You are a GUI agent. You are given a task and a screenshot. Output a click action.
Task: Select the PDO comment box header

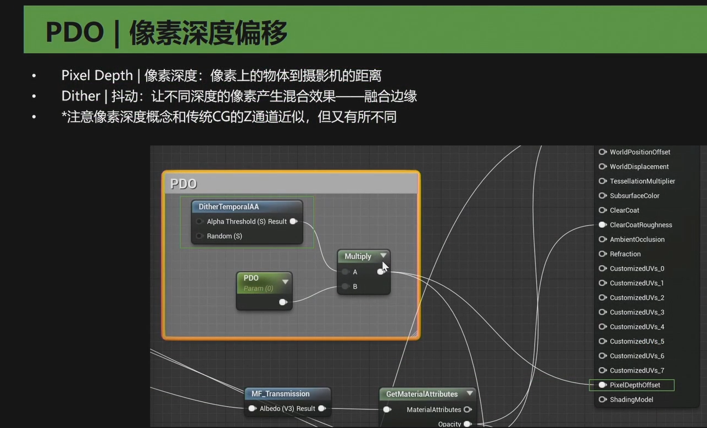pos(291,183)
